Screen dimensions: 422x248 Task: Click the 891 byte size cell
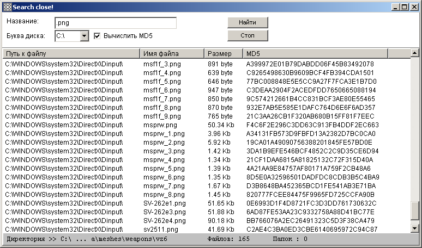click(220, 64)
